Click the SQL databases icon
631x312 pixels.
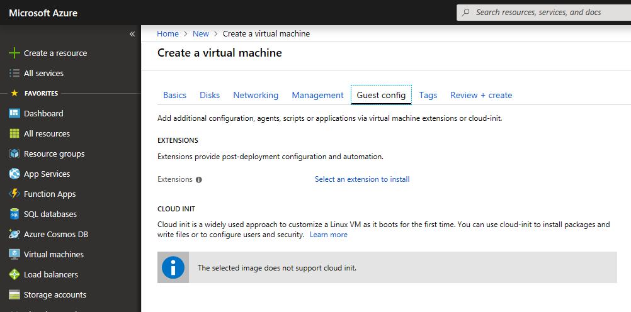tap(14, 214)
